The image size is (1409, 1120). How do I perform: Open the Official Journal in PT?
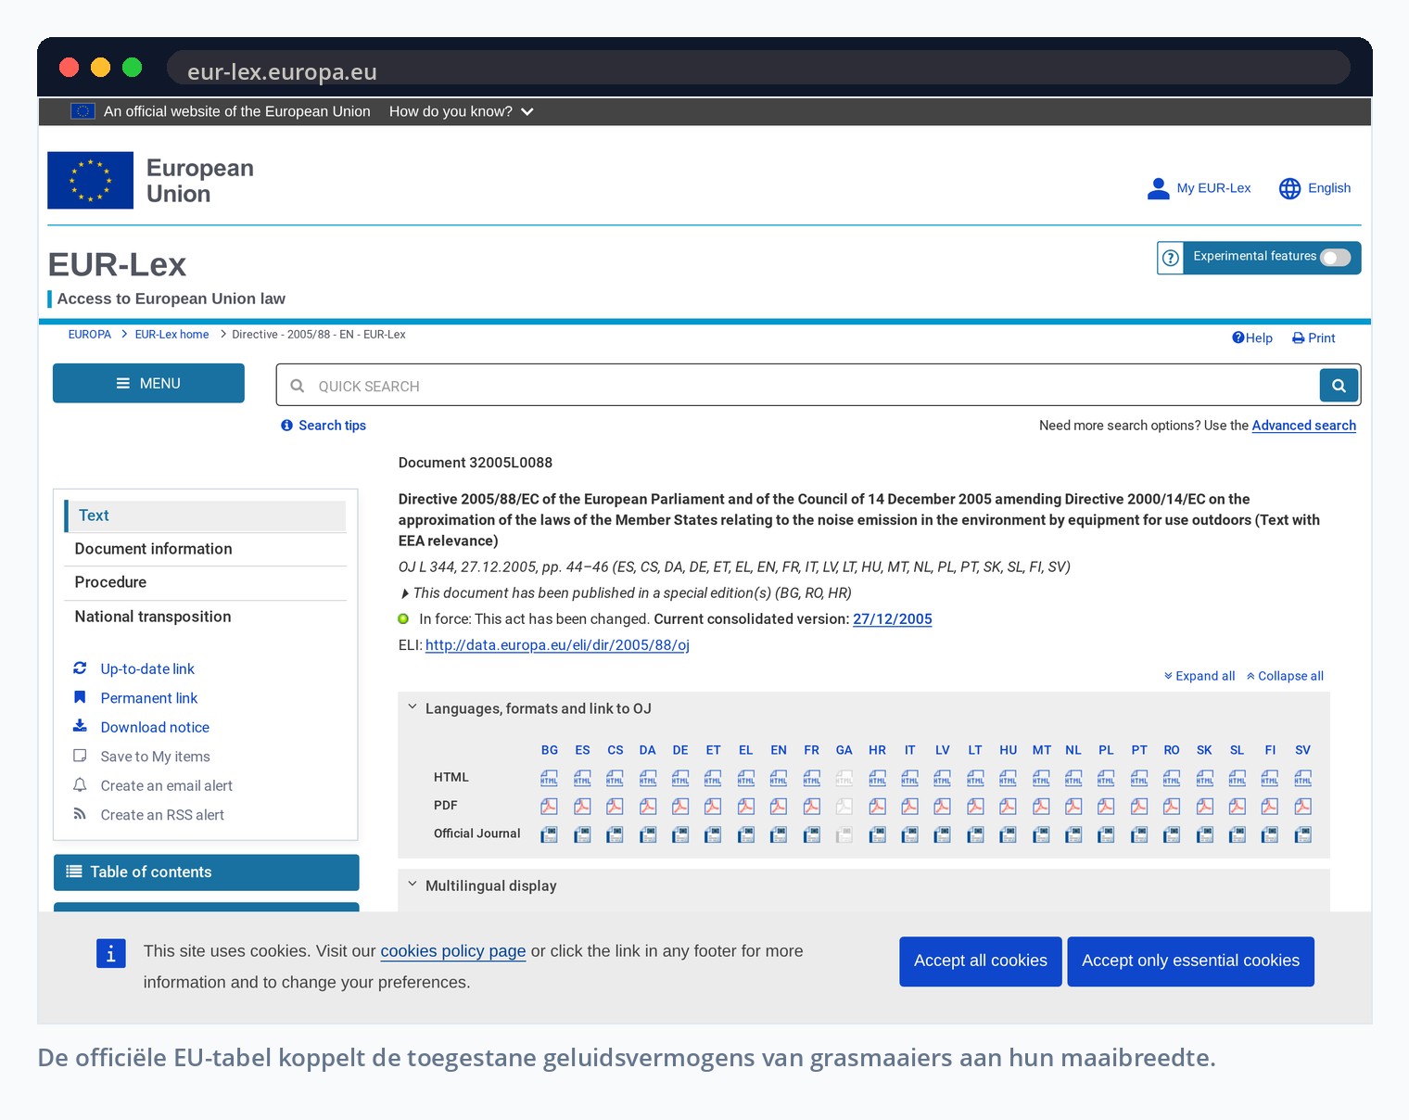1139,835
